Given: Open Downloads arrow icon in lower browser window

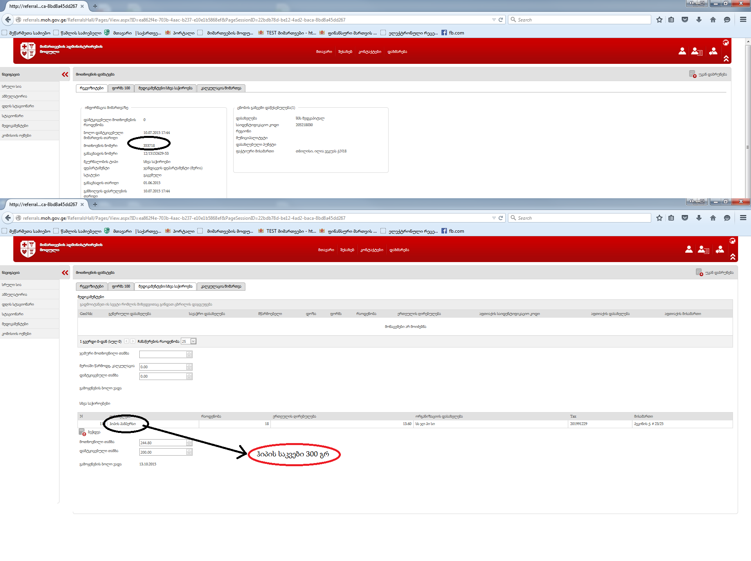Looking at the screenshot, I should (x=699, y=218).
